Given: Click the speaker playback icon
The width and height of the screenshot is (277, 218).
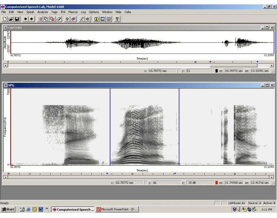Looking at the screenshot, I should click(88, 19).
